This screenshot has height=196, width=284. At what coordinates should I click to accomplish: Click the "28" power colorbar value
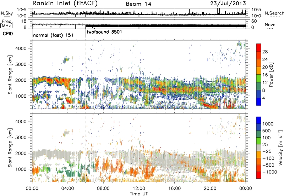point(265,52)
